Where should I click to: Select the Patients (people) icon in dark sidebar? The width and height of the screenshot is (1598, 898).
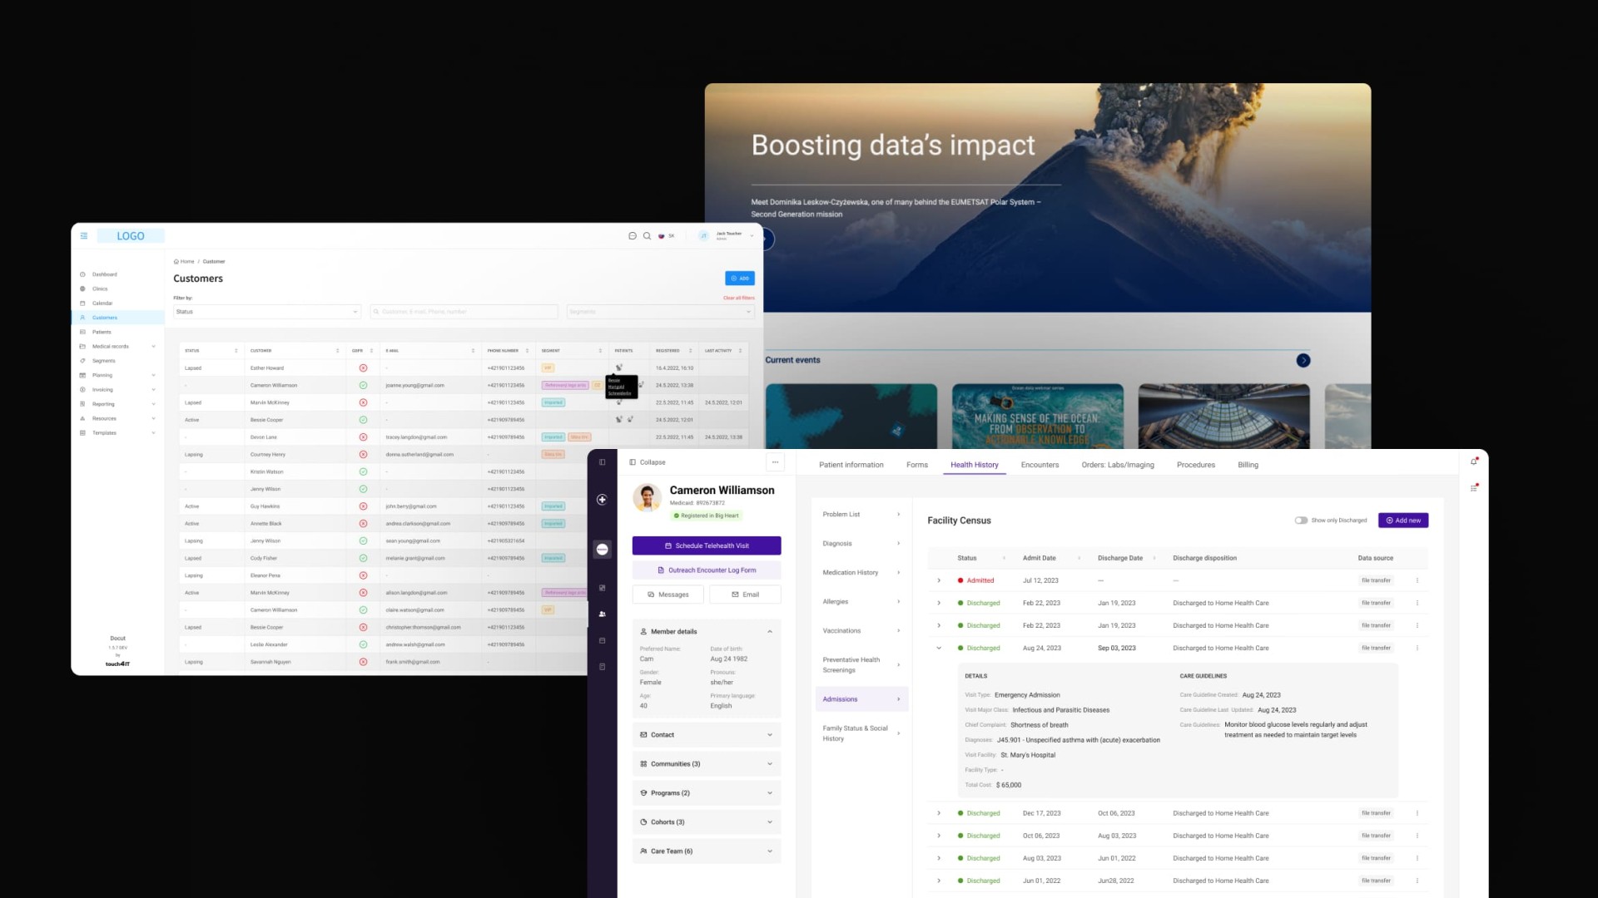click(x=602, y=614)
